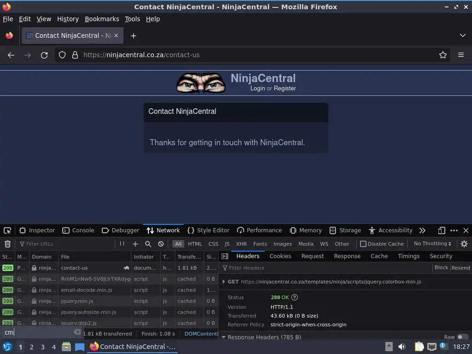Open tracking protection shield icon
472x354 pixels.
62,55
